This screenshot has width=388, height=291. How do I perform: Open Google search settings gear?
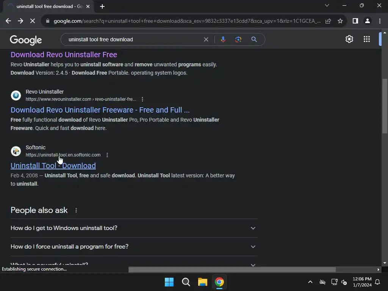pyautogui.click(x=349, y=39)
